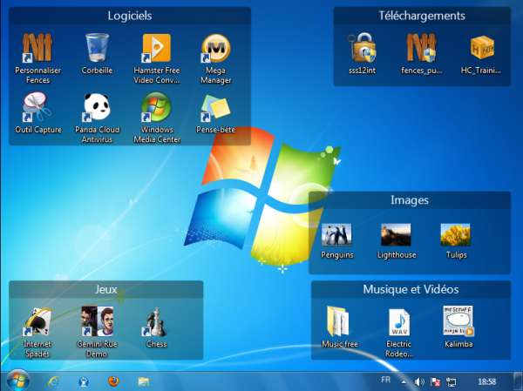This screenshot has height=391, width=523.
Task: Click the Windows Start button
Action: [x=17, y=381]
